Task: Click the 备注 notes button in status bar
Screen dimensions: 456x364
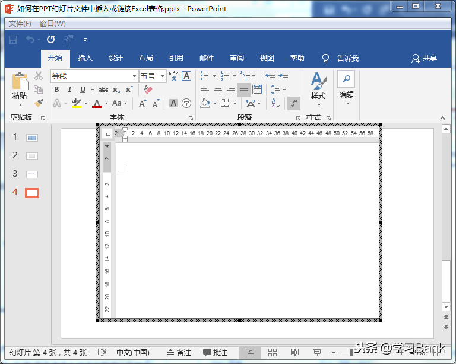Action: (179, 352)
